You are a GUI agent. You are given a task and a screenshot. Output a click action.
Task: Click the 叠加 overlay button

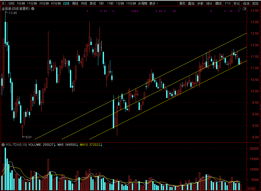click(191, 3)
